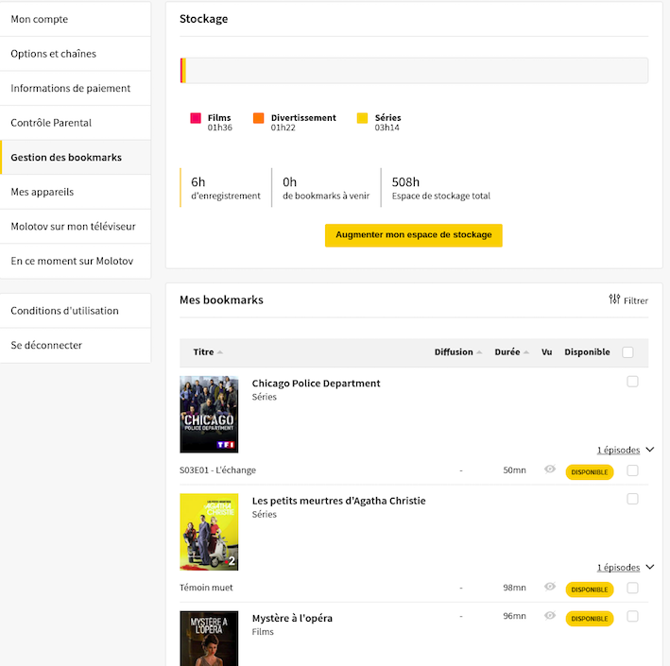Screen dimensions: 670x666
Task: Click the S03E01 - L'échange episode text
Action: pos(217,470)
